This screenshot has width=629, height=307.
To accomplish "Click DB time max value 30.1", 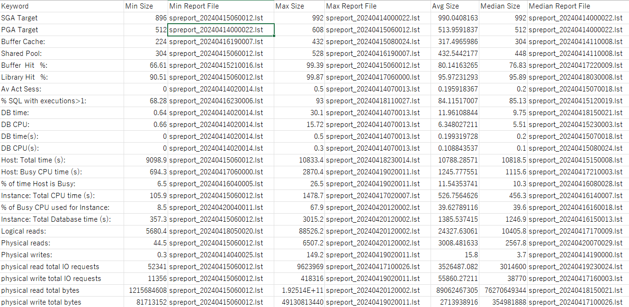I will tap(300, 113).
